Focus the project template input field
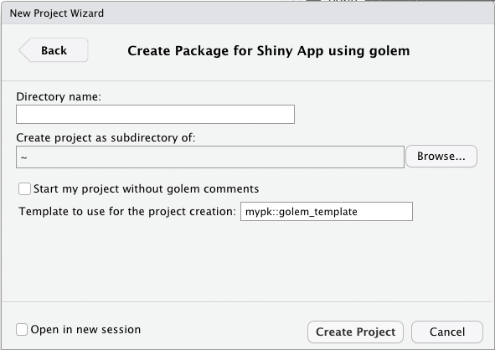Screen dimensions: 495x350 tap(327, 212)
